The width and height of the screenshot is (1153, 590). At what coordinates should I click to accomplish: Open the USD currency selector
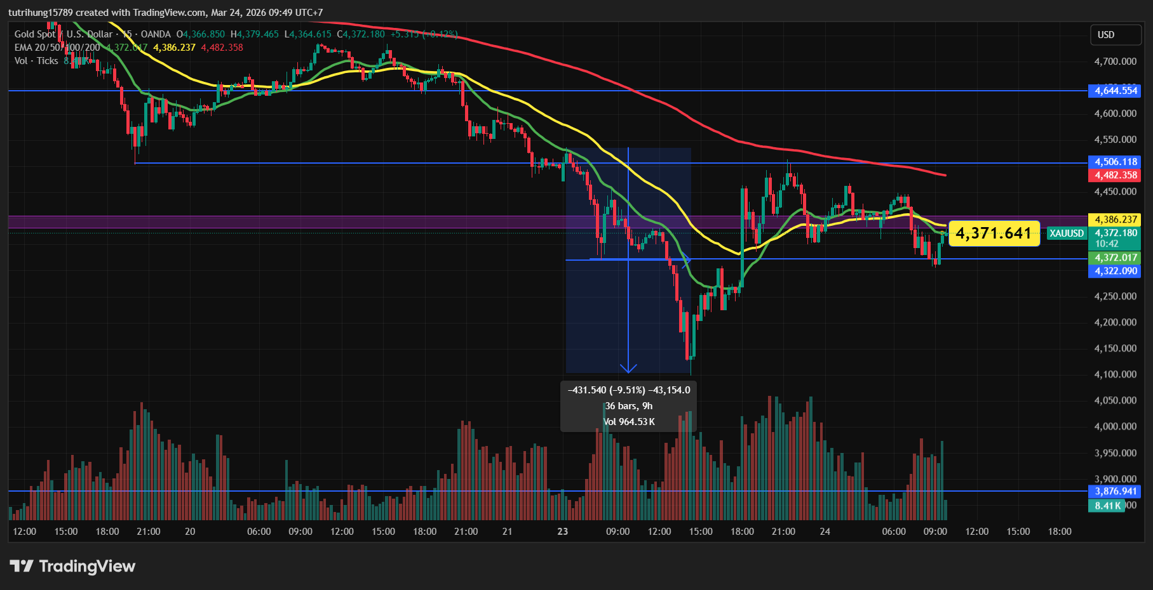coord(1115,35)
